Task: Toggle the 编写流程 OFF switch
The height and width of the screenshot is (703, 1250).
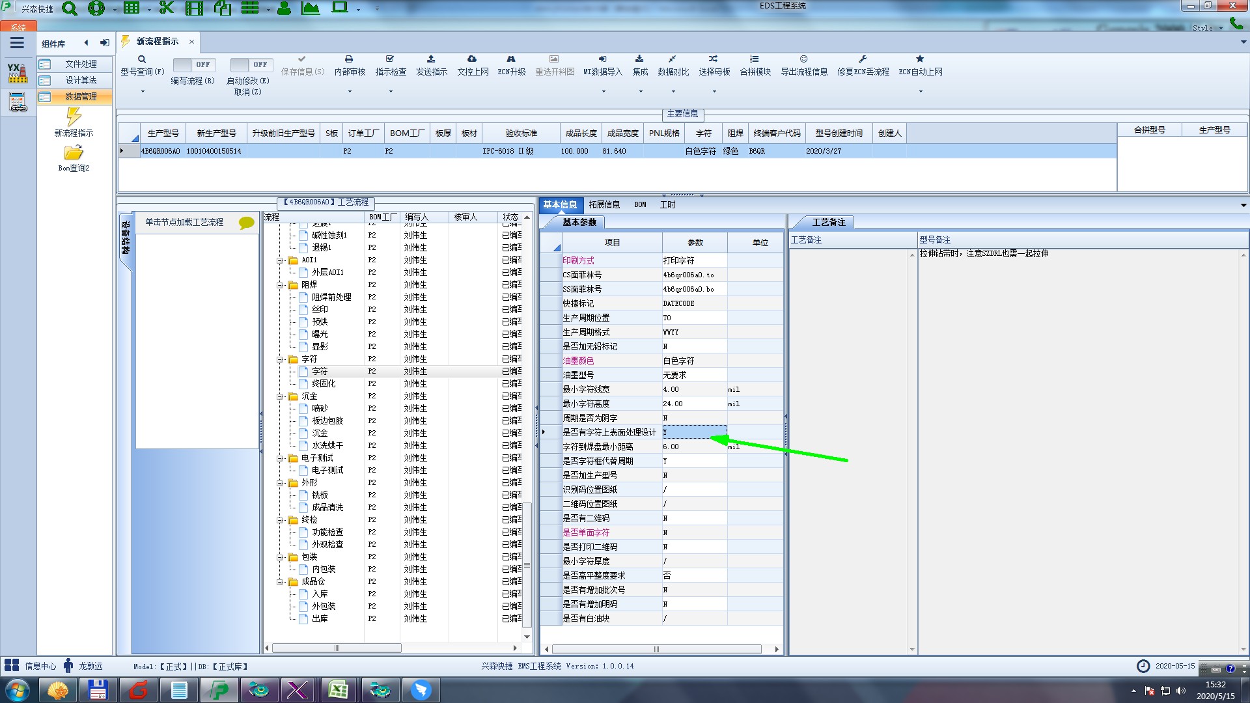Action: 193,64
